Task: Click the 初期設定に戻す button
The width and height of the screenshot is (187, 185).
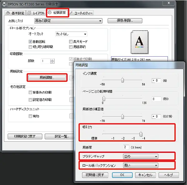Action: (25, 136)
